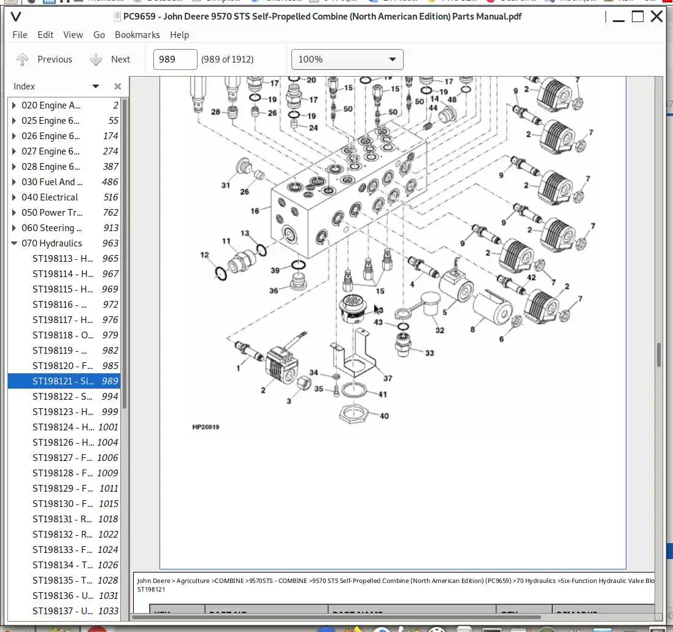Select the 070 Hydraulics index entry

[64, 243]
